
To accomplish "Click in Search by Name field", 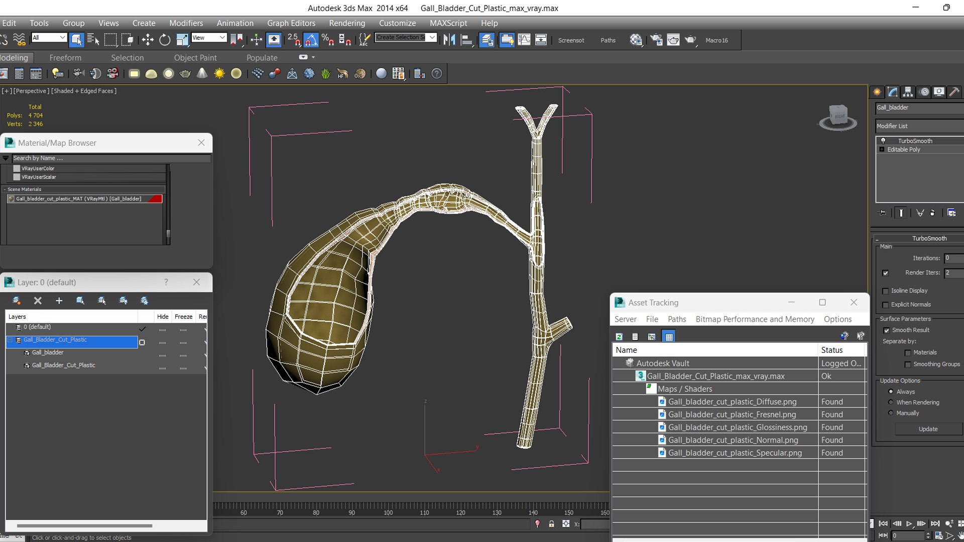I will coord(110,158).
